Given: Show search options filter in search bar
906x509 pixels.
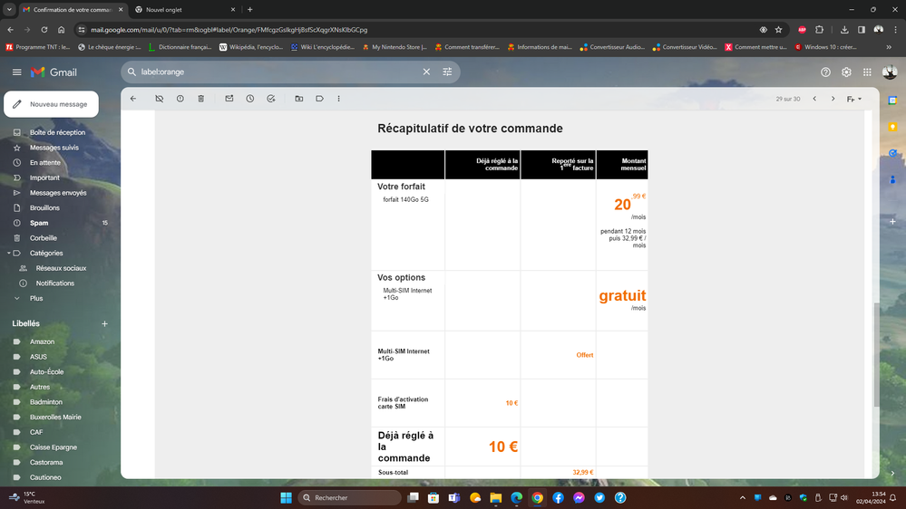Looking at the screenshot, I should 447,72.
